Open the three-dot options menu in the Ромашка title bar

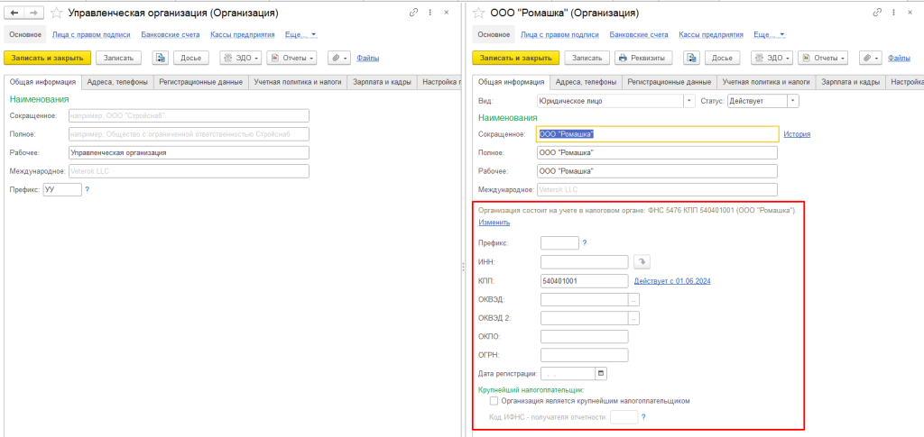[893, 14]
